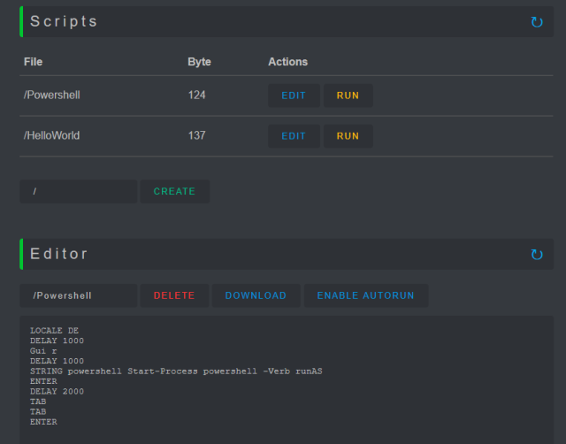
Task: Click the Scripts section heading
Action: [64, 21]
